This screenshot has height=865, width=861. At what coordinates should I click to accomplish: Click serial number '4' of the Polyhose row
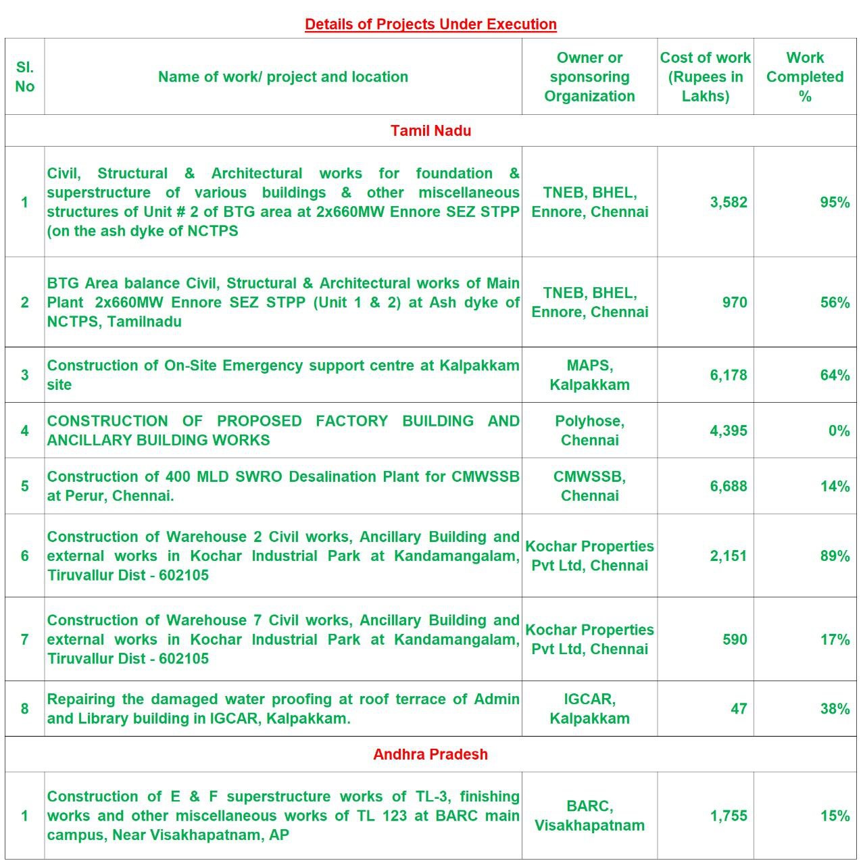[24, 430]
